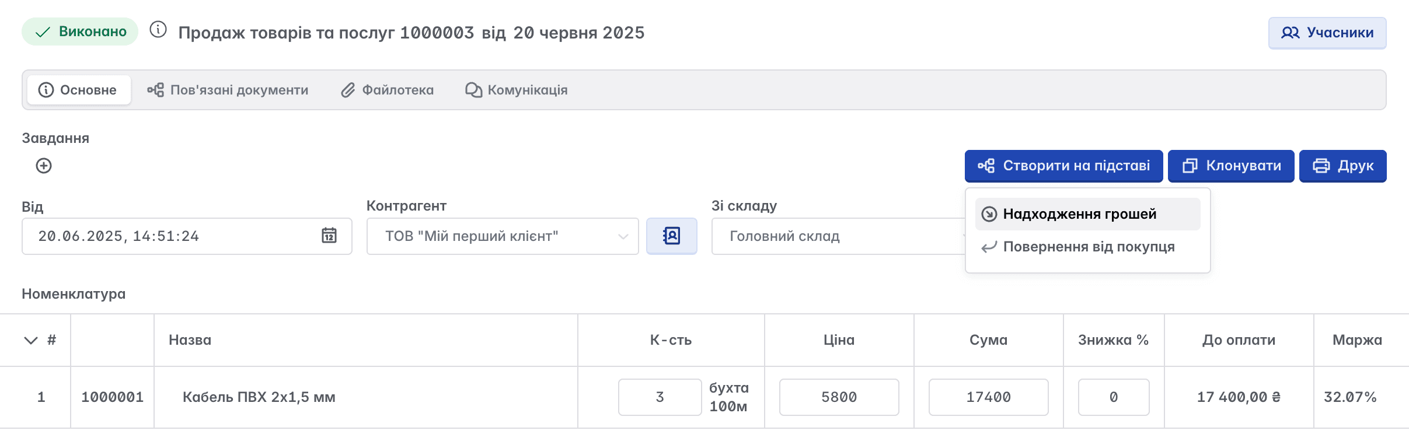Click the price field showing 5800
Image resolution: width=1409 pixels, height=441 pixels.
839,397
